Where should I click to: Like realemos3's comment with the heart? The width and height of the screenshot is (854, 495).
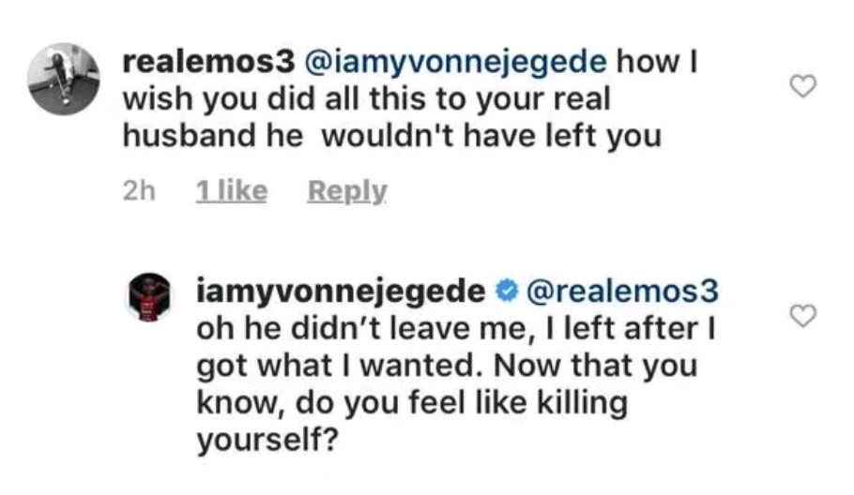click(802, 86)
